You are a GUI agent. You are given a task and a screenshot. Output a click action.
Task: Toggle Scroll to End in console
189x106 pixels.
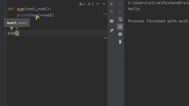120,26
